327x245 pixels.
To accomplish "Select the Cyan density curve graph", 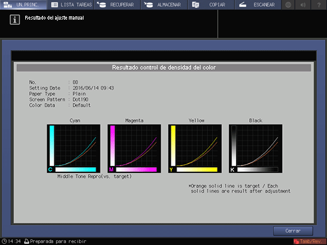I will click(x=73, y=148).
